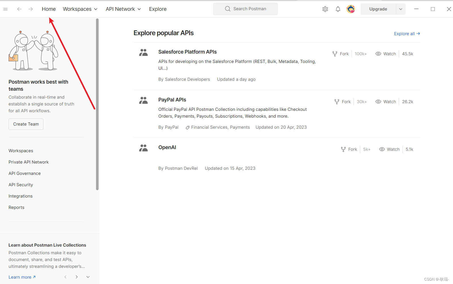Click the By PayPal author
Image resolution: width=453 pixels, height=284 pixels.
tap(168, 127)
